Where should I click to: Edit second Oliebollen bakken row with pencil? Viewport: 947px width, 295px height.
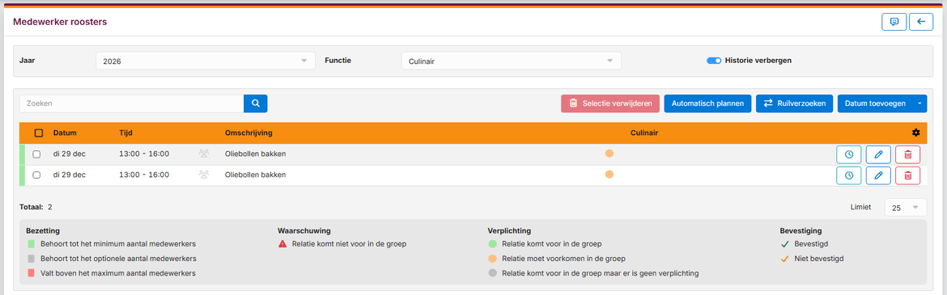click(x=878, y=175)
